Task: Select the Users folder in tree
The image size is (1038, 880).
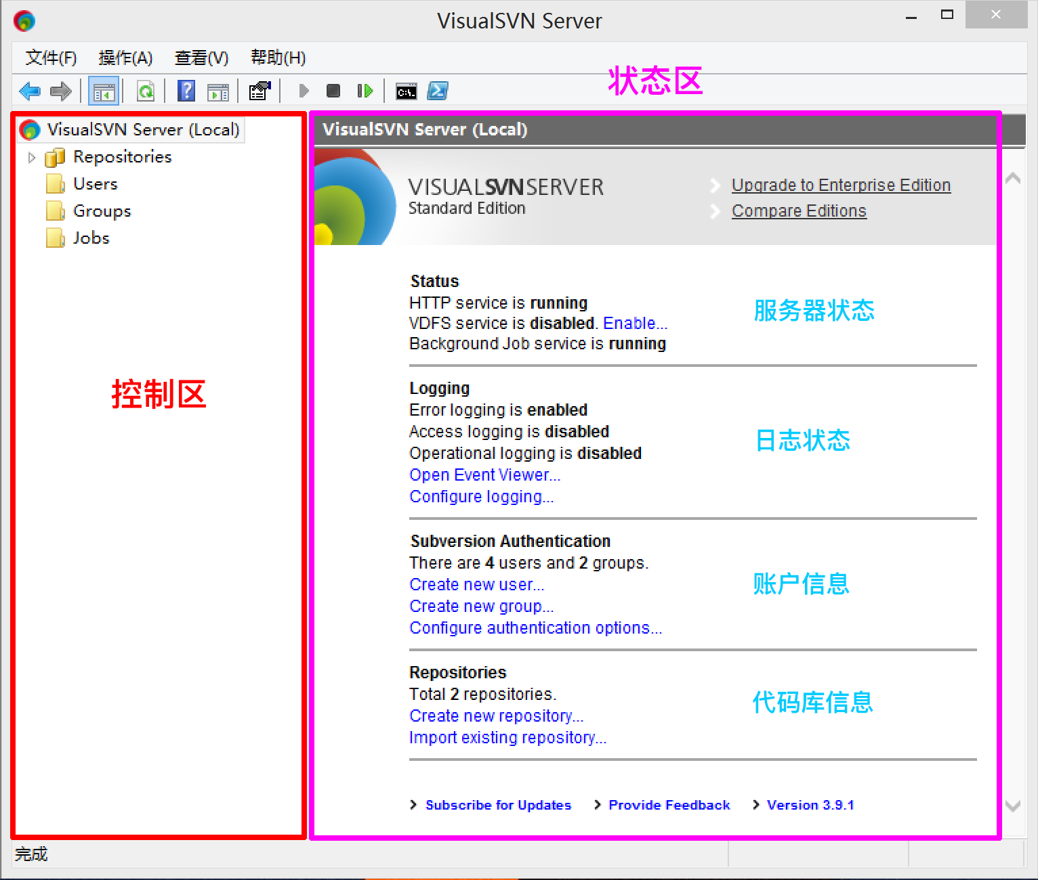Action: [95, 184]
